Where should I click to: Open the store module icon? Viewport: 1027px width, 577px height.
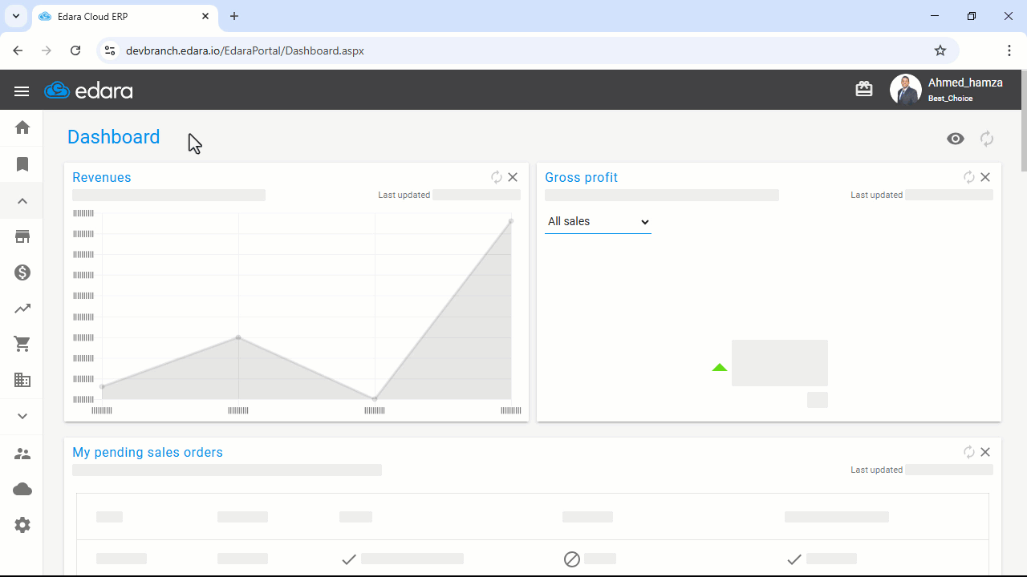click(22, 237)
